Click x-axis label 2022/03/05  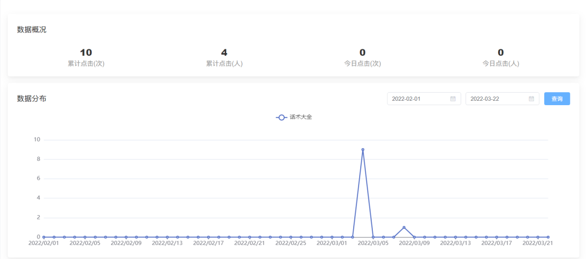373,243
